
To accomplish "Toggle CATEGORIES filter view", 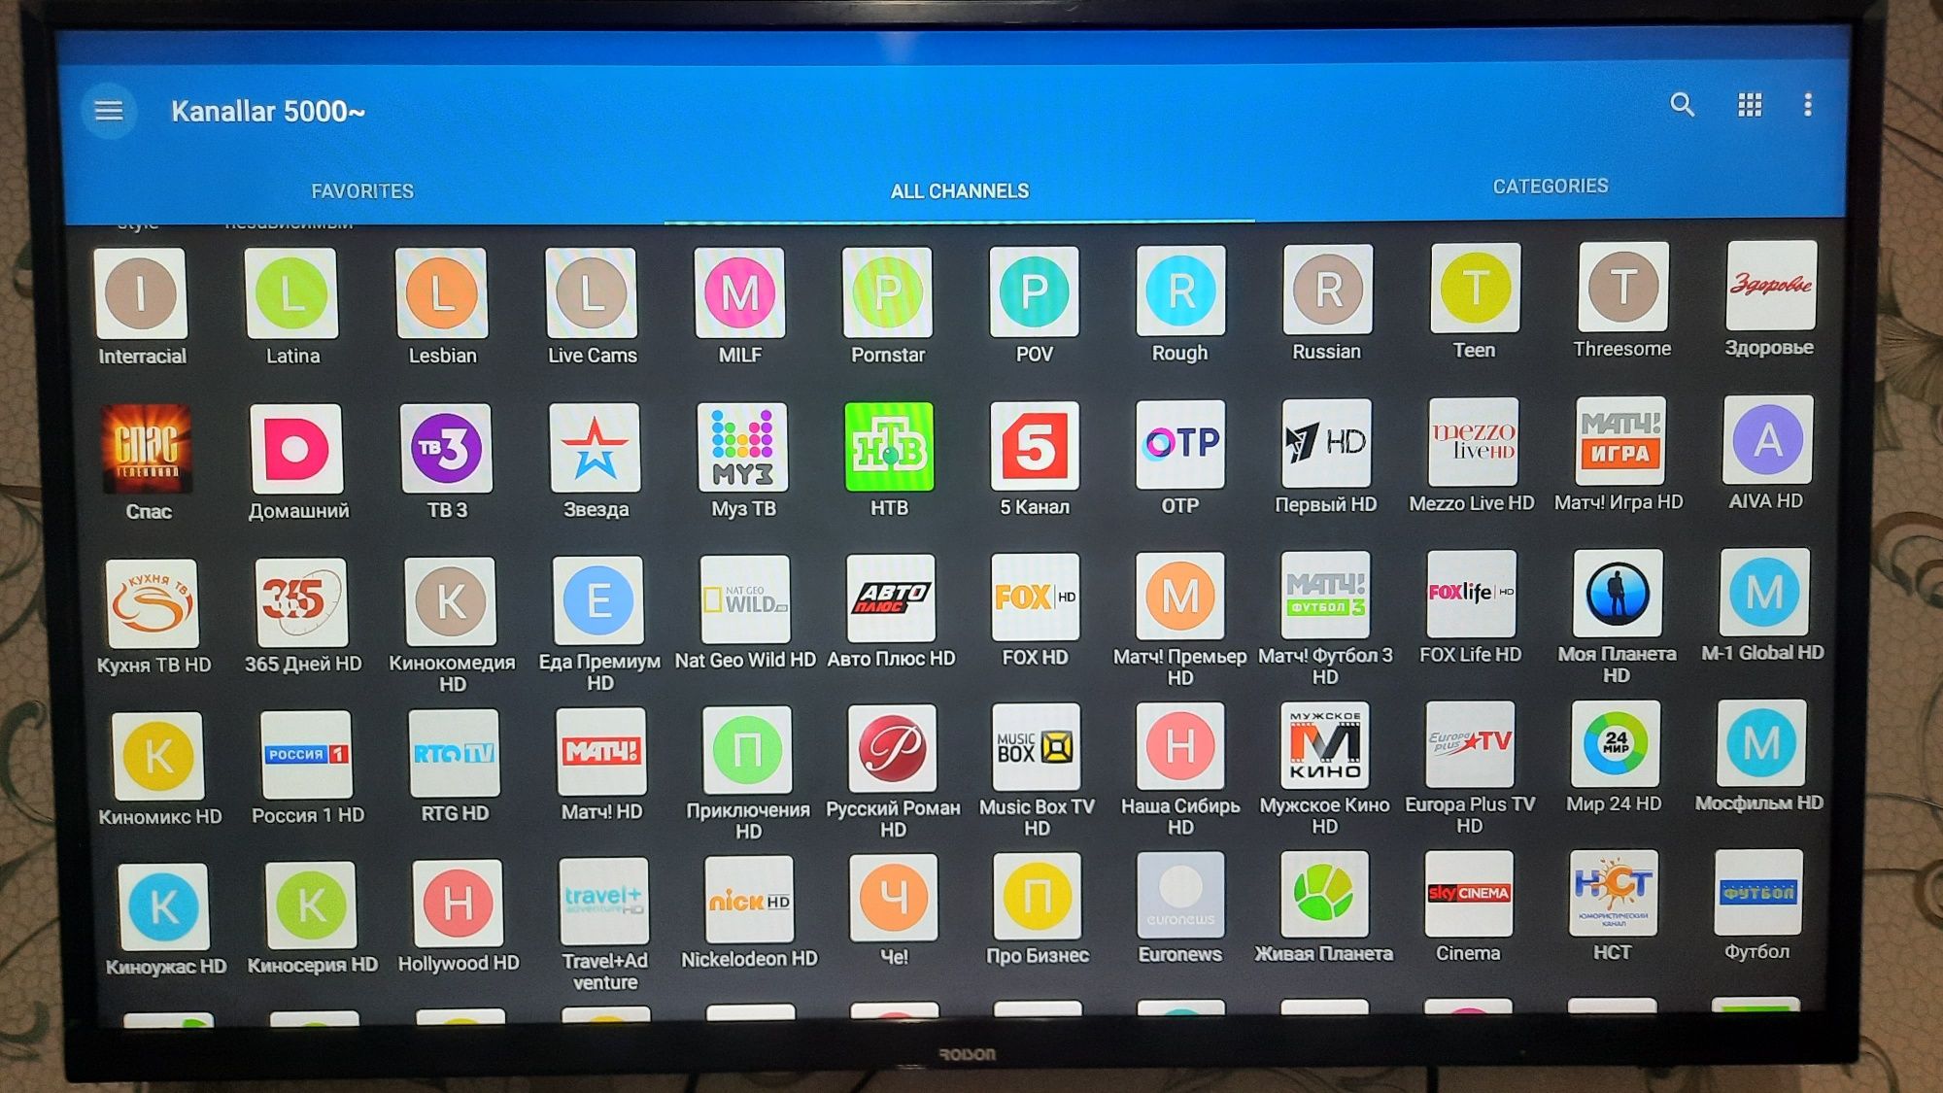I will pyautogui.click(x=1552, y=185).
